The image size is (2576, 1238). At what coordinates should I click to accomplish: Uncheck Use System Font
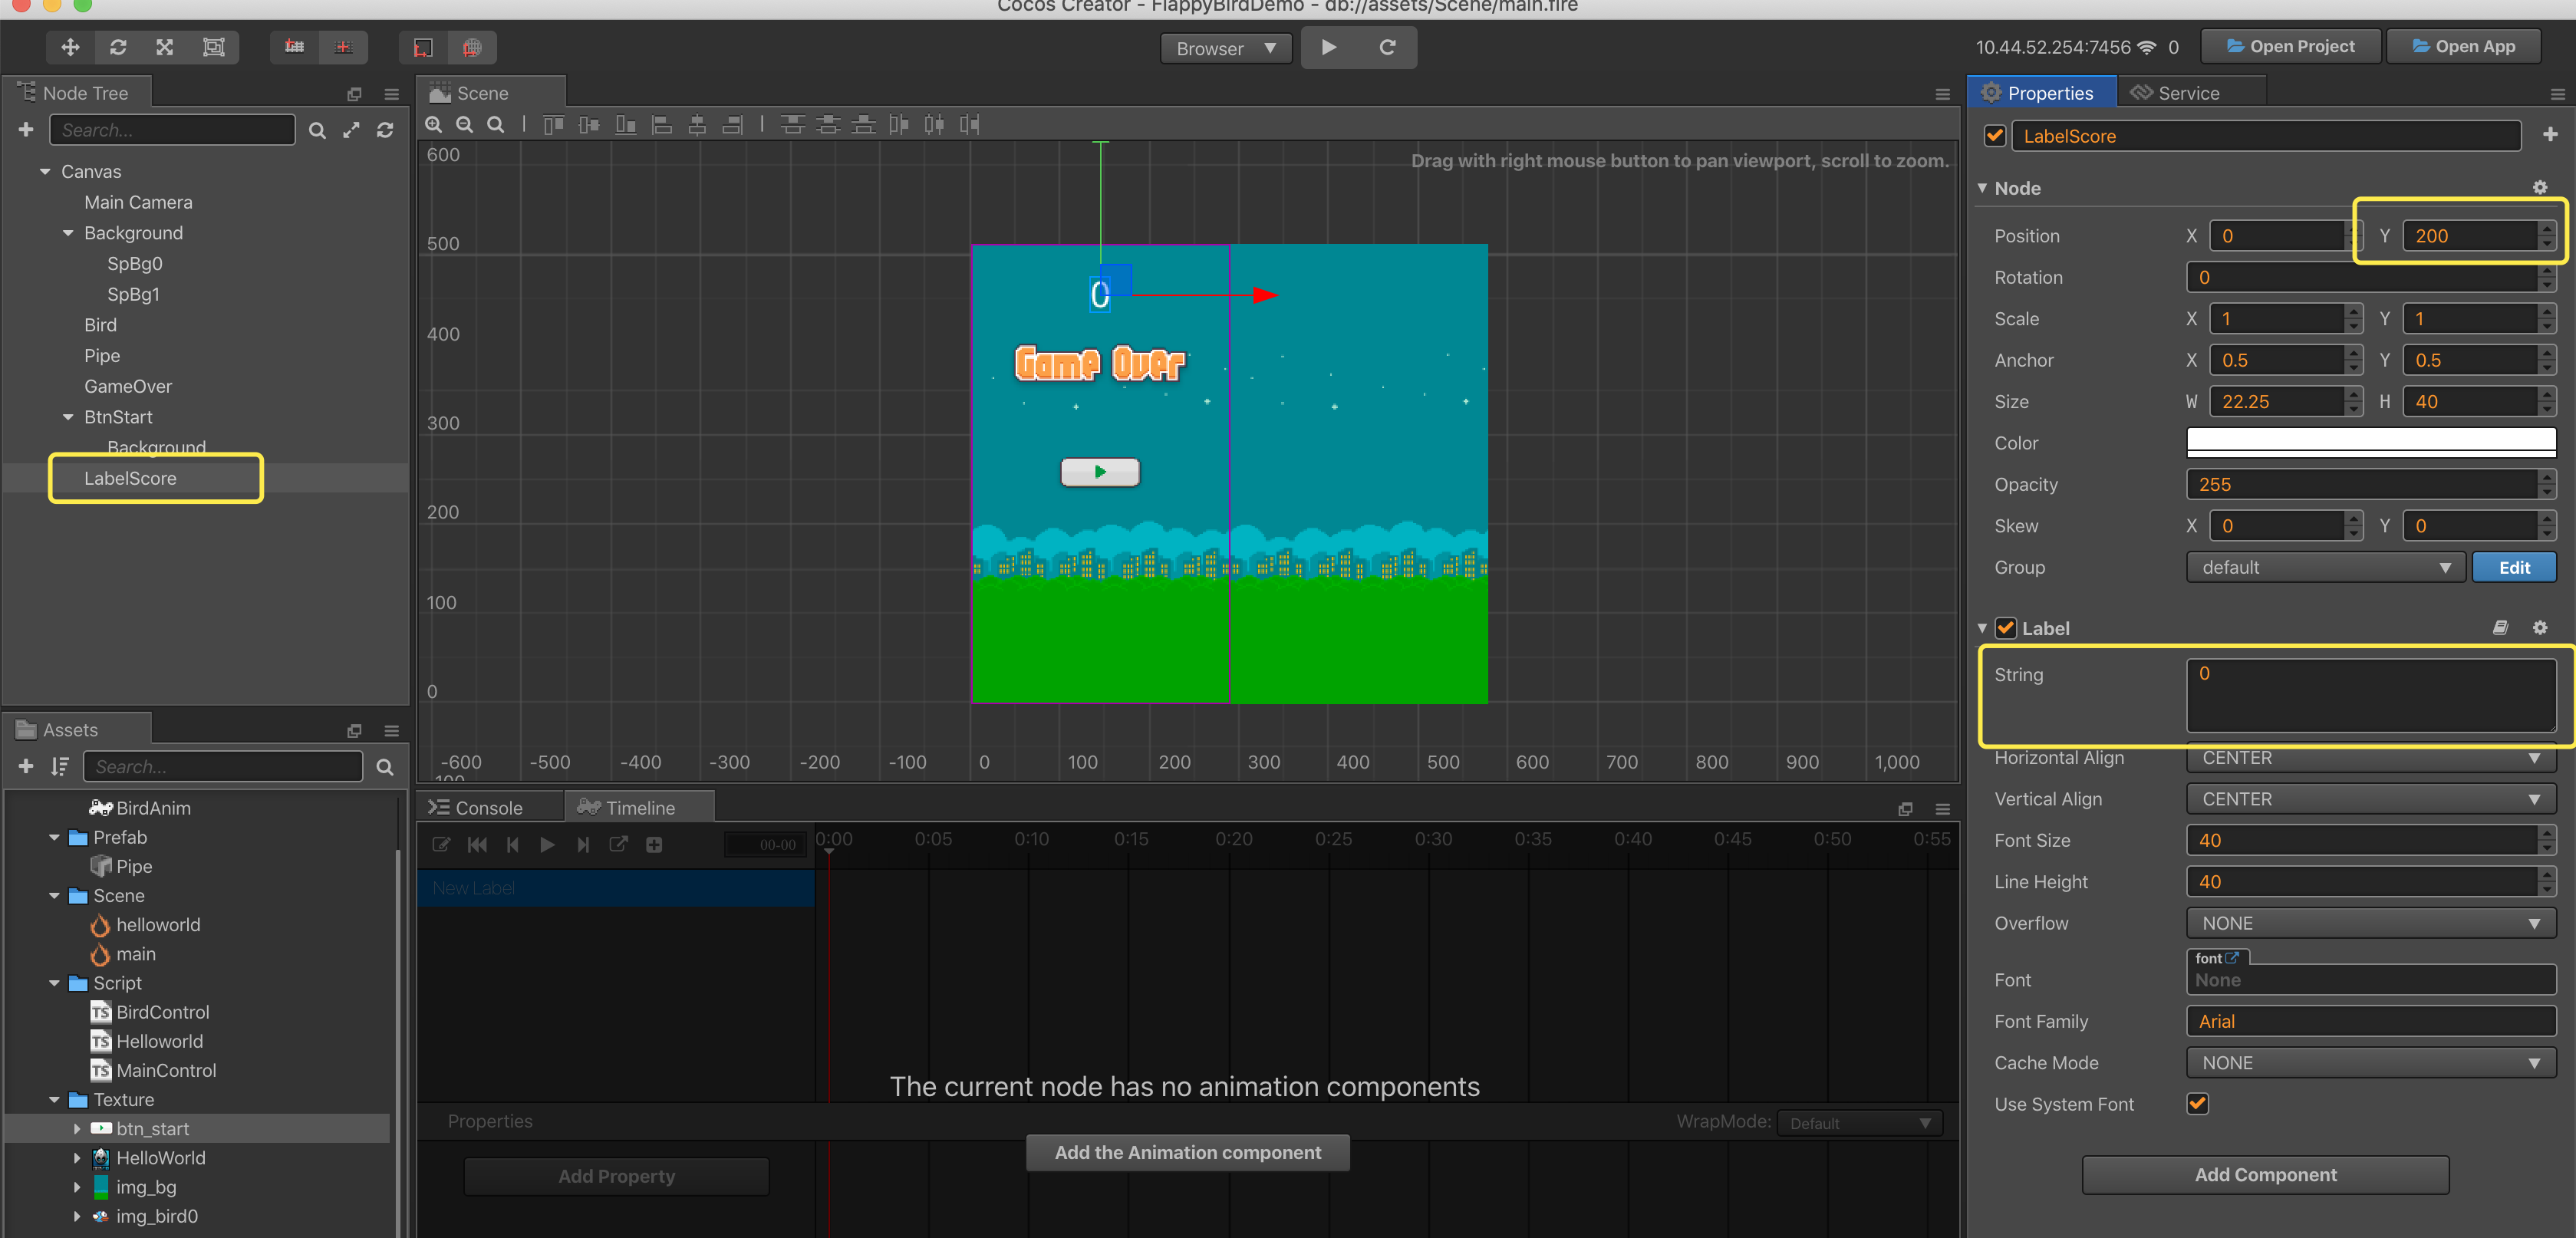pos(2198,1104)
